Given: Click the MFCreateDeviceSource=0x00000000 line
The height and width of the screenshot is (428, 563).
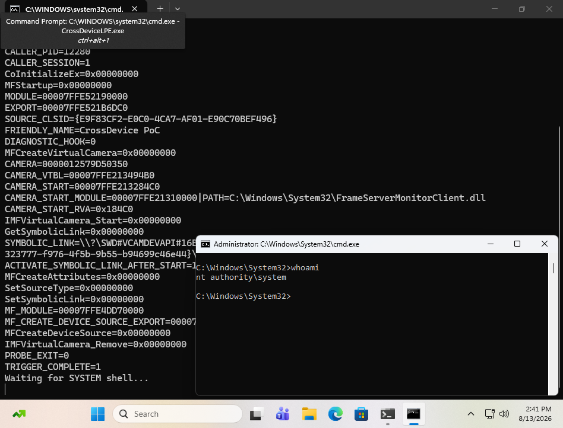Looking at the screenshot, I should tap(87, 333).
